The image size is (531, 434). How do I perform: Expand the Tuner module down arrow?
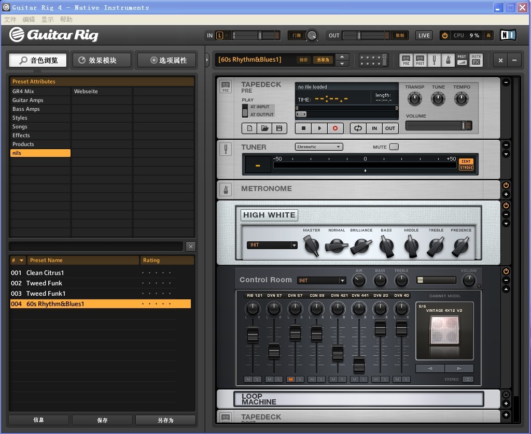[x=506, y=154]
